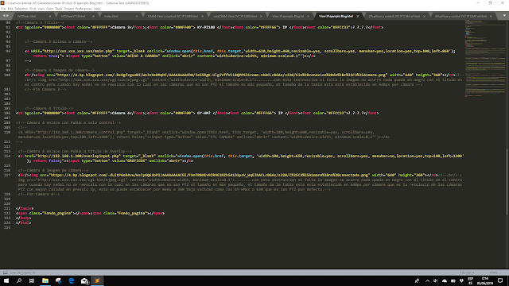Open the tab list dropdown arrow
The height and width of the screenshot is (286, 509).
pyautogui.click(x=504, y=16)
